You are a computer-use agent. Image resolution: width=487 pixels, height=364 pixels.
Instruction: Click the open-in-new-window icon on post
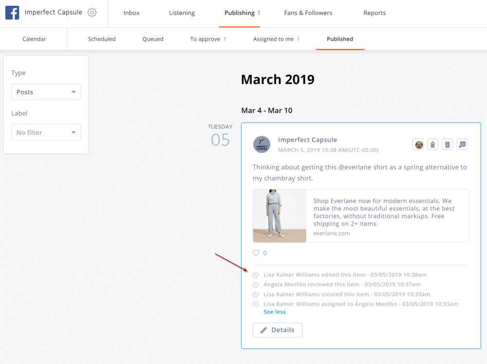point(462,144)
